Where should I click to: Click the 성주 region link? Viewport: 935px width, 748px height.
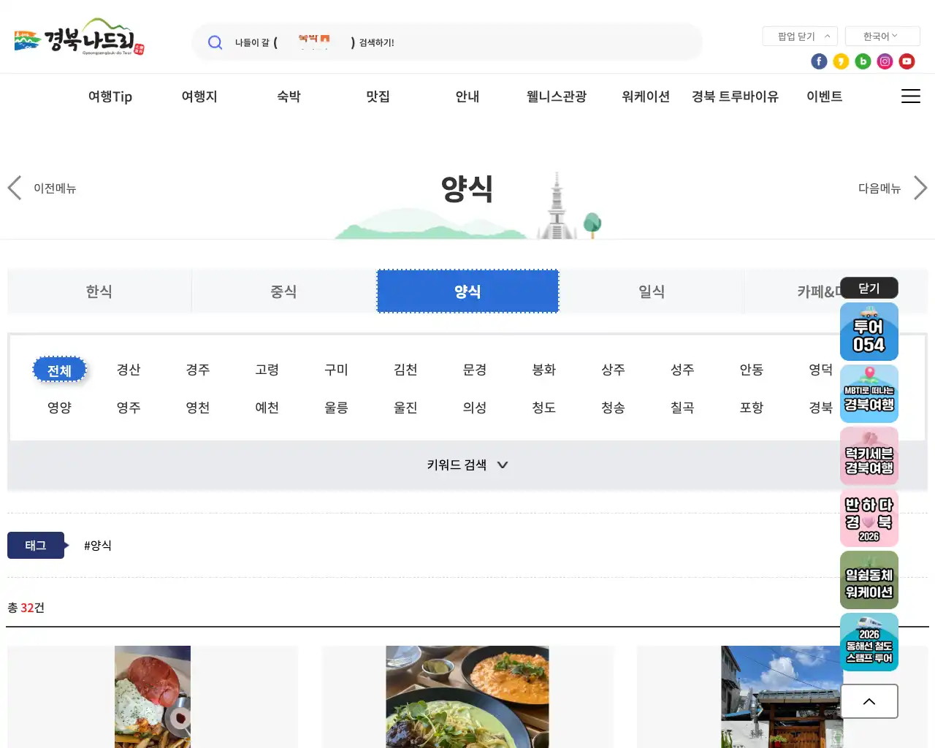682,370
